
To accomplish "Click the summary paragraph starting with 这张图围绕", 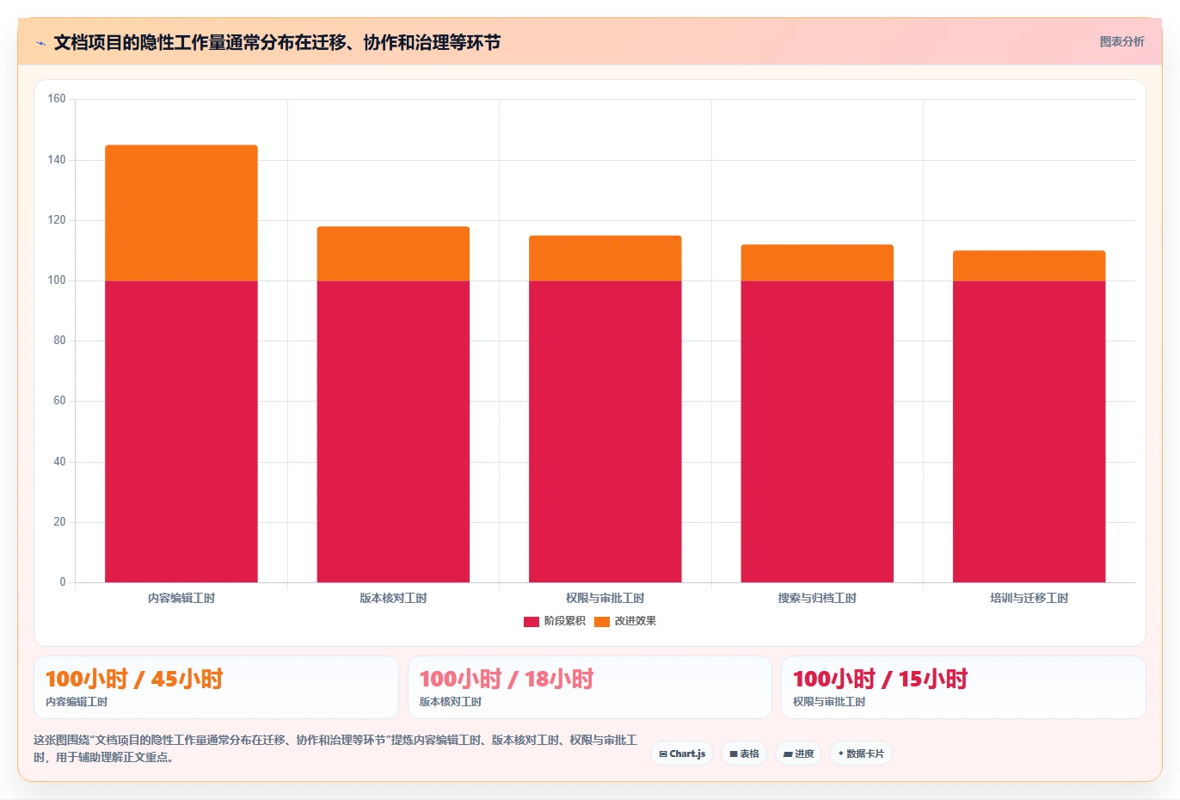I will point(335,748).
